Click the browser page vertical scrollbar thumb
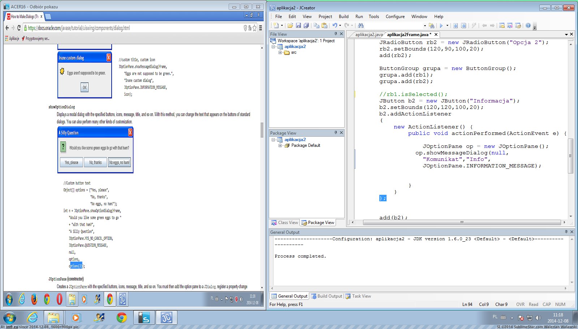This screenshot has width=578, height=329. pyautogui.click(x=262, y=130)
